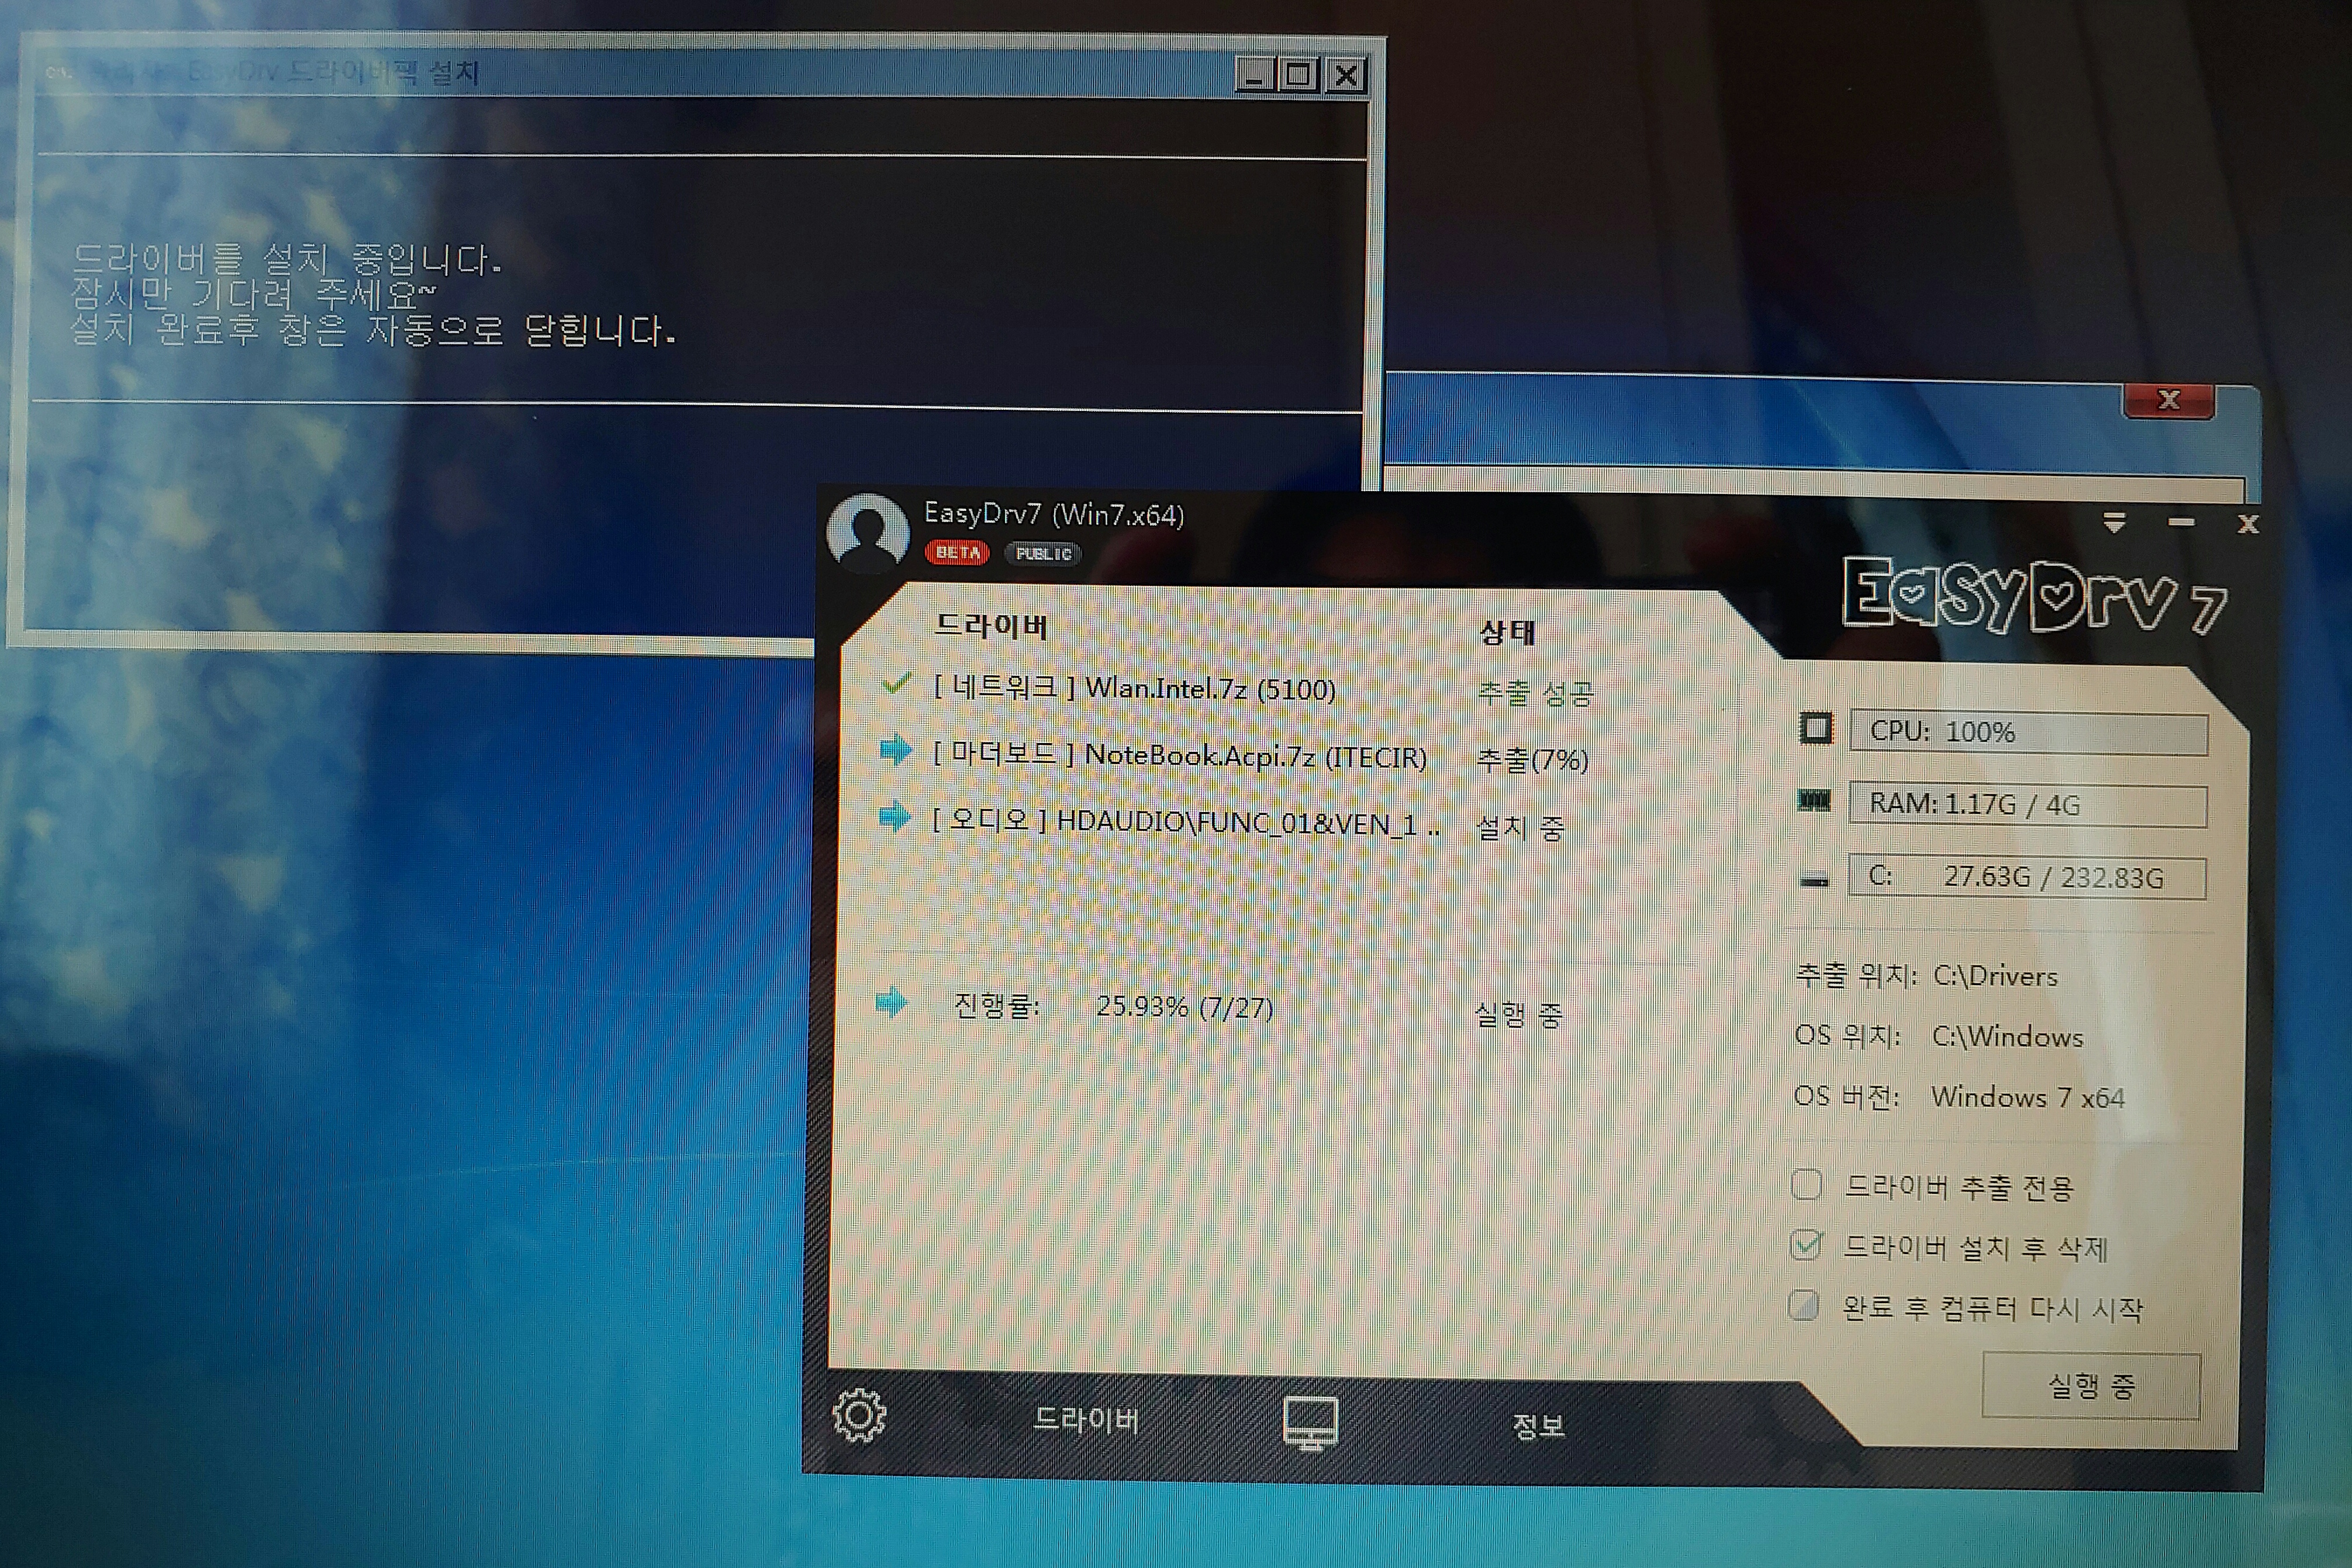Click the RAM module icon

tap(1814, 800)
